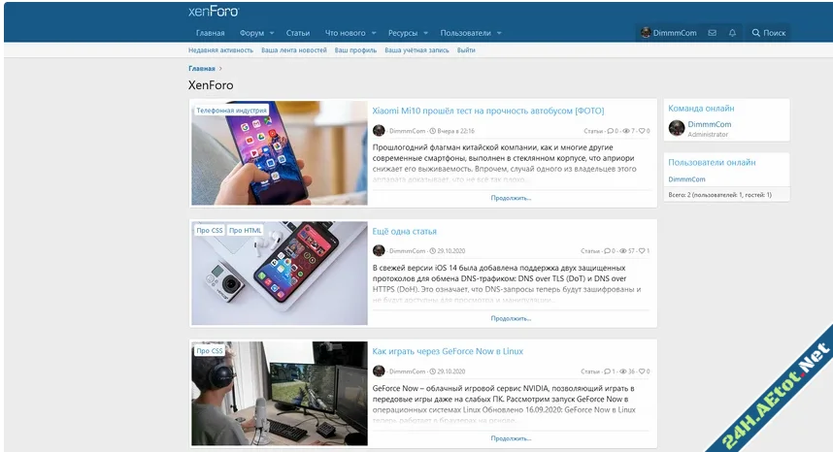Open the inbox envelope icon
Screen dimensions: 833x452
[x=712, y=33]
